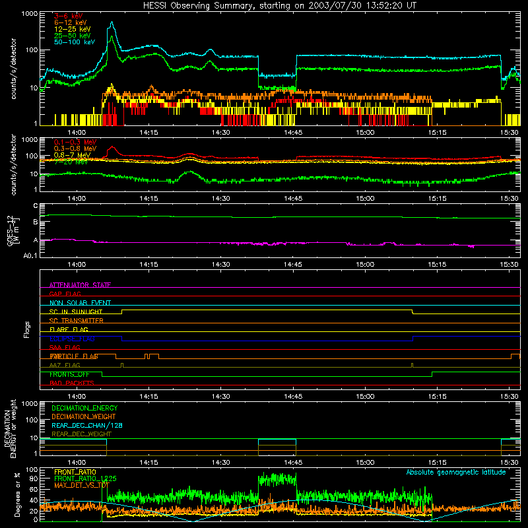Click the Degrees or % axis label

point(17,495)
